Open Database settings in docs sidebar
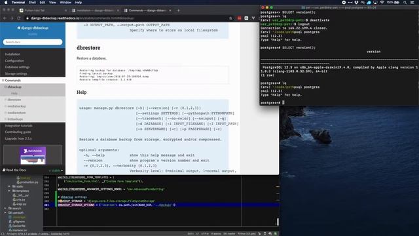419x236 pixels. (x=17, y=67)
